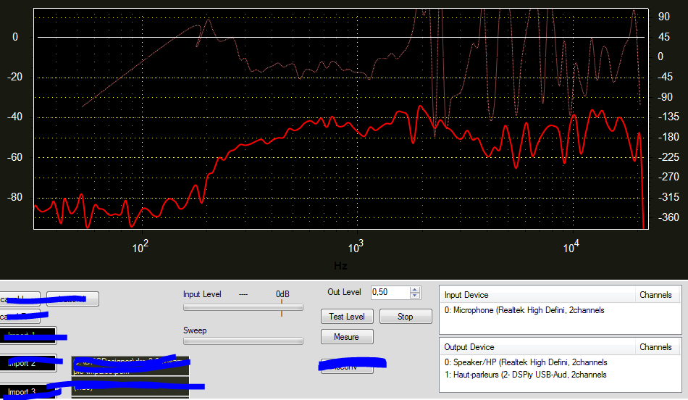Image resolution: width=688 pixels, height=400 pixels.
Task: Start measurement with the Mesure button
Action: [346, 337]
